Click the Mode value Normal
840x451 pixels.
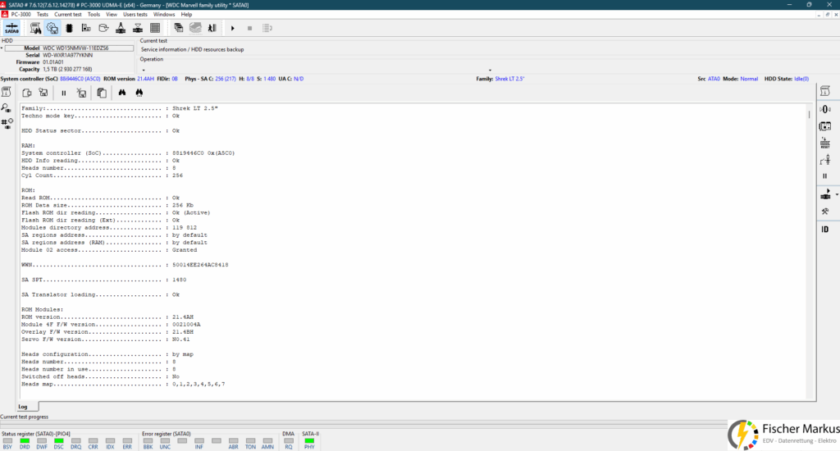(749, 79)
